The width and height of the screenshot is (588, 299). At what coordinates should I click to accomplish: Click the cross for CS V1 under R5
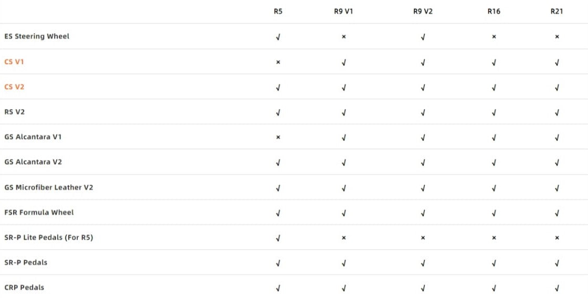pyautogui.click(x=278, y=62)
